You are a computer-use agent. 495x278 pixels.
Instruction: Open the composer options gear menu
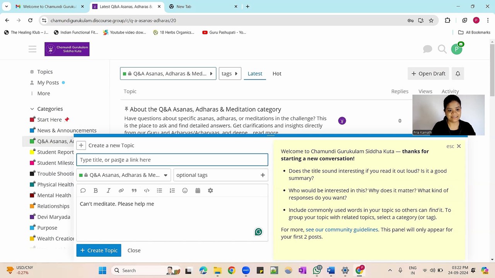click(210, 190)
